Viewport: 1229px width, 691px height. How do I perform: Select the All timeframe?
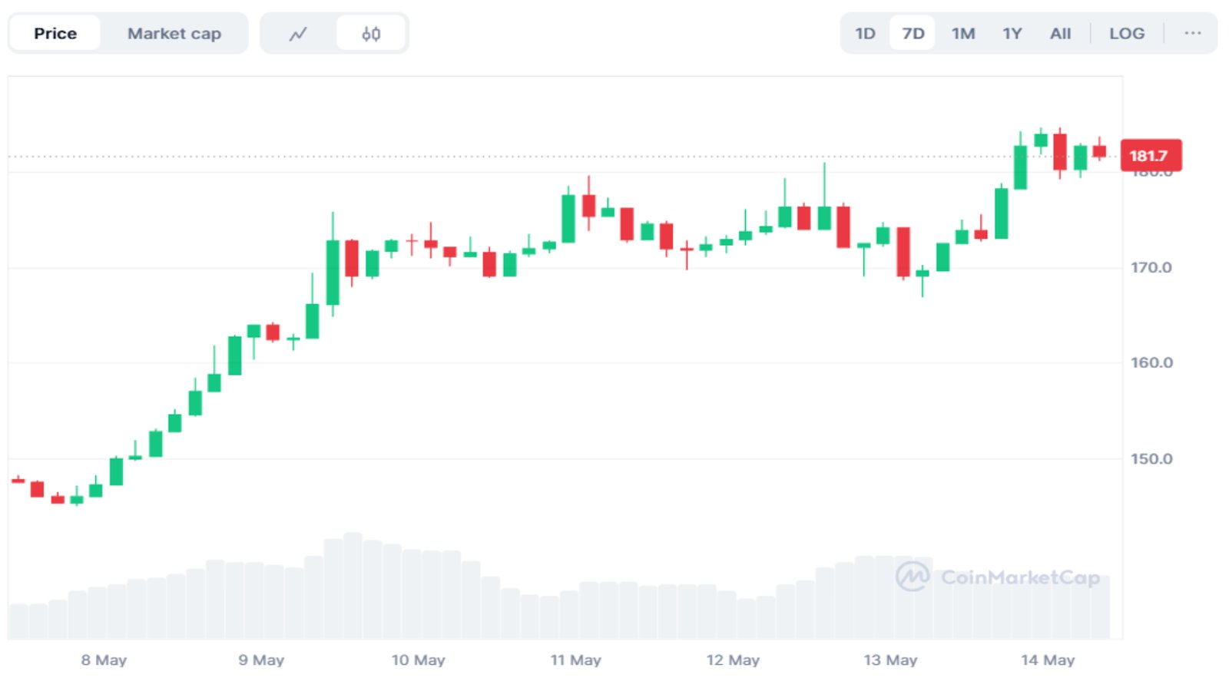1060,33
